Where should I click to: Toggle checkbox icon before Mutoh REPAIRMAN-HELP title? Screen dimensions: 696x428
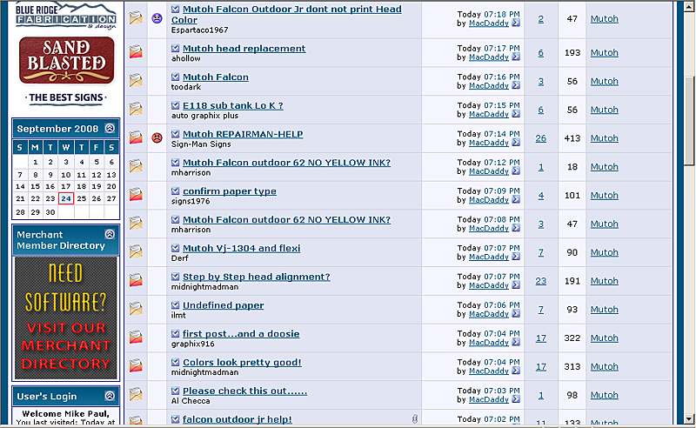click(176, 134)
